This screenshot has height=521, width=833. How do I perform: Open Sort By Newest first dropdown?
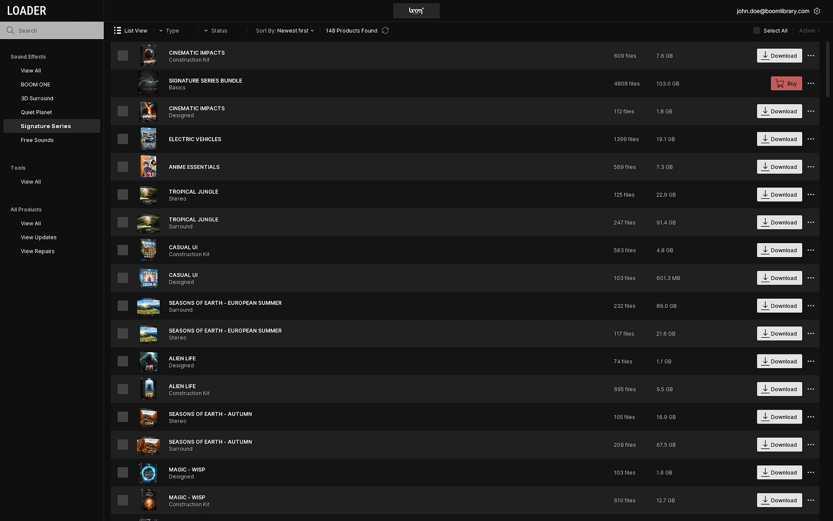coord(285,30)
